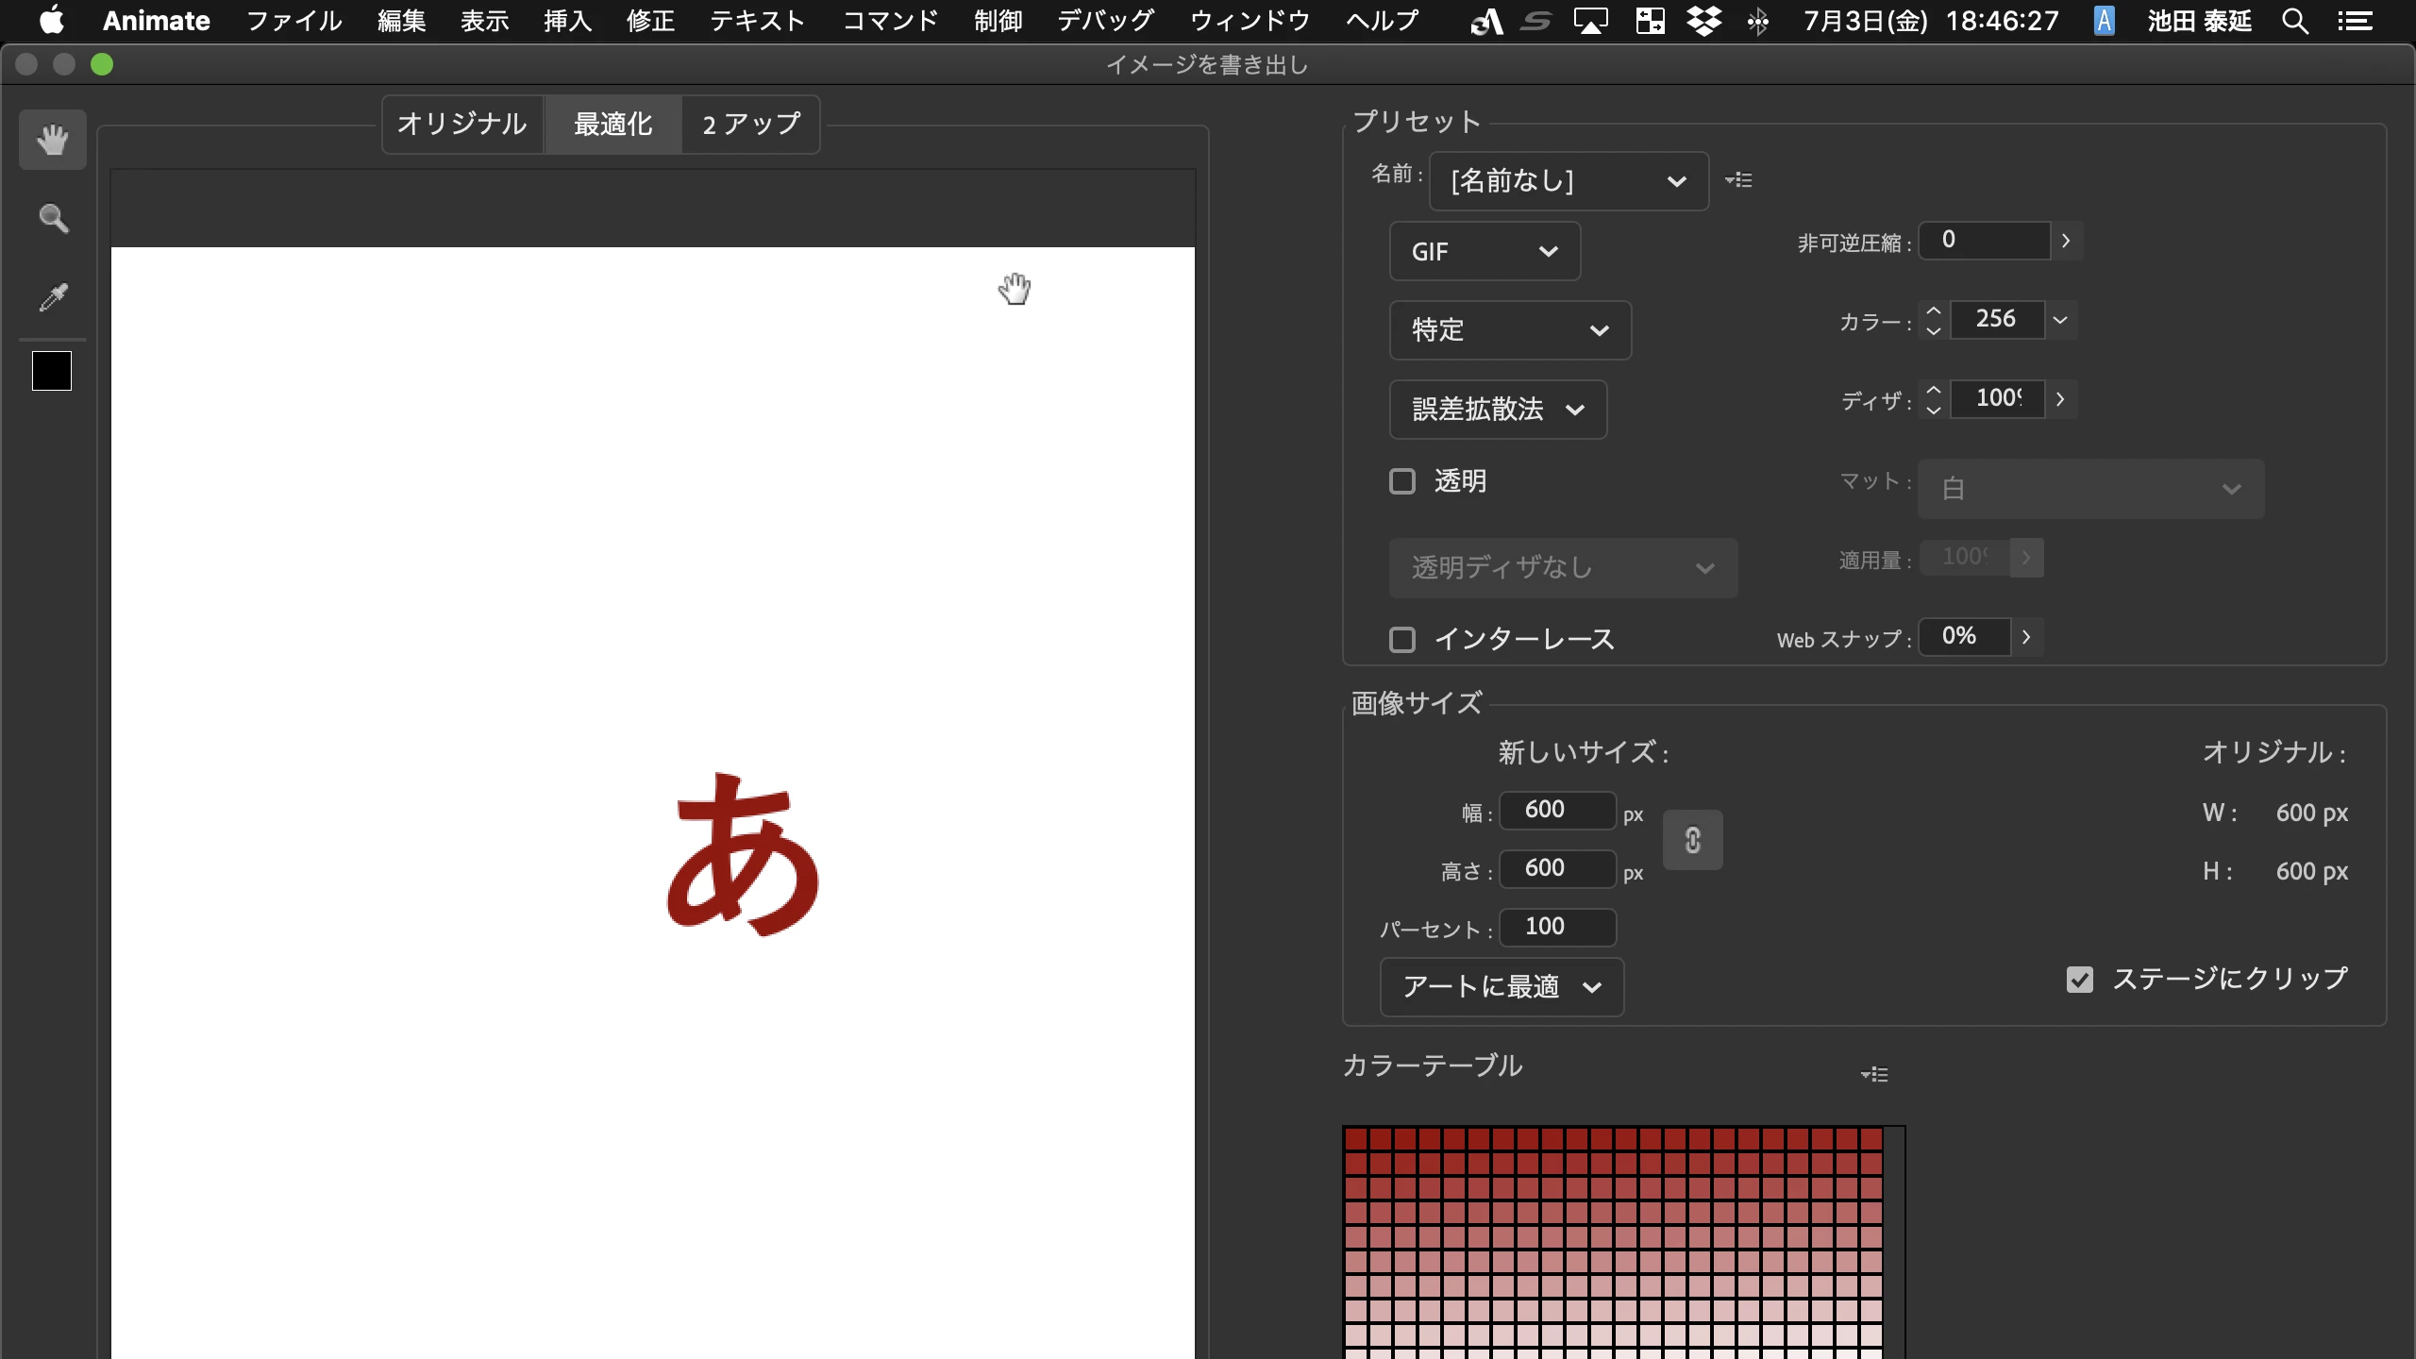2416x1359 pixels.
Task: Select the Zoom magnifier tool
Action: click(53, 218)
